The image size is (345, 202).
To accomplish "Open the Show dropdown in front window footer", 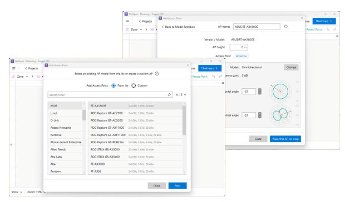I will (17, 192).
